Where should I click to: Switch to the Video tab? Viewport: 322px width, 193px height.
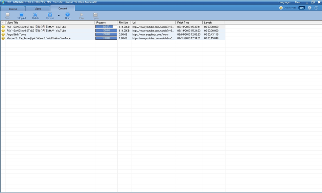click(38, 8)
